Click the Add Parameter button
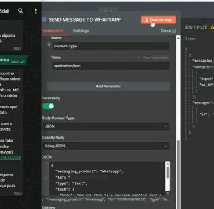The height and width of the screenshot is (209, 214). pos(108,86)
